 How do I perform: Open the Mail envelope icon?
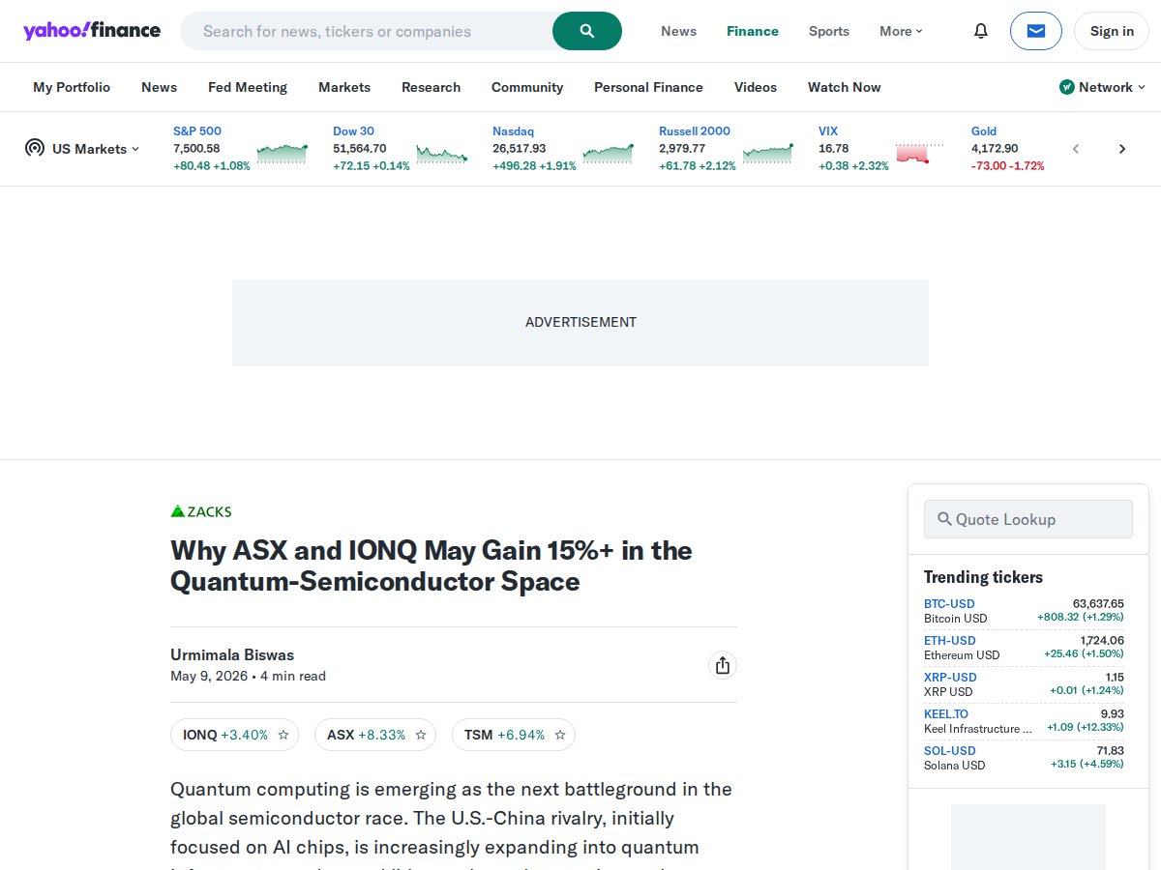[1036, 31]
